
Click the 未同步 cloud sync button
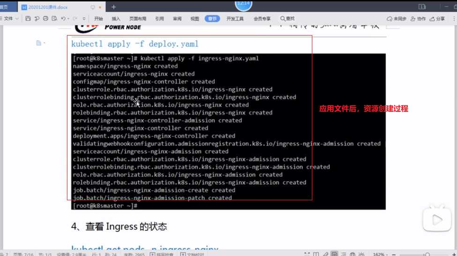click(x=397, y=19)
